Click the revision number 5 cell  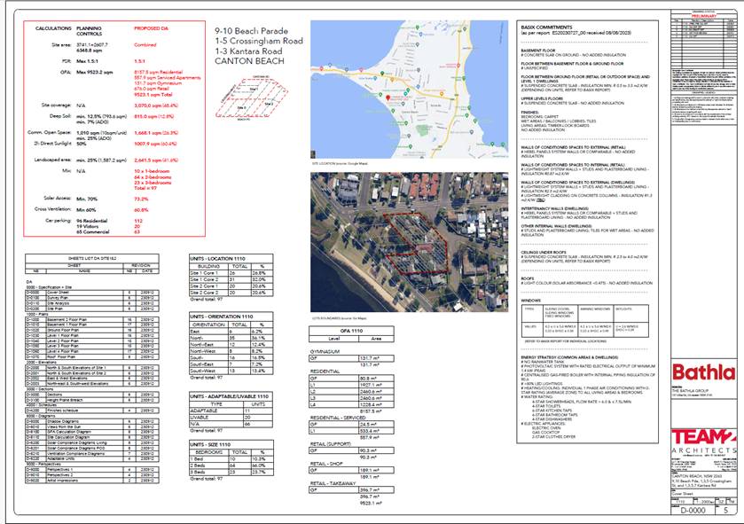[725, 511]
